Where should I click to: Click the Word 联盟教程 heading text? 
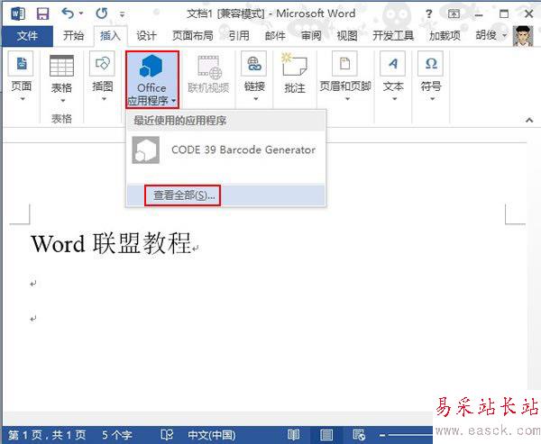(111, 243)
